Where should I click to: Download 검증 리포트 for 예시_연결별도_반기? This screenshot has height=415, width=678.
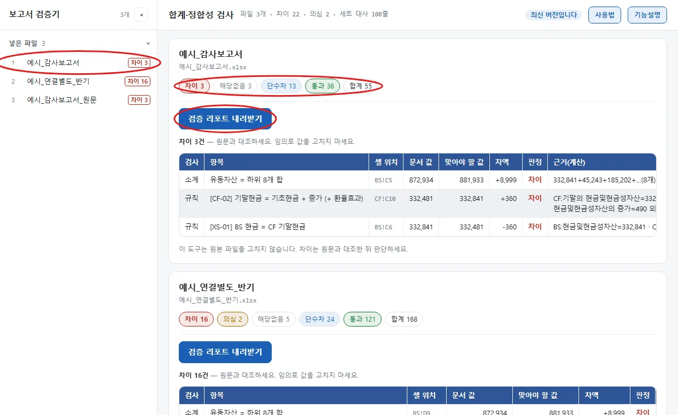tap(225, 352)
